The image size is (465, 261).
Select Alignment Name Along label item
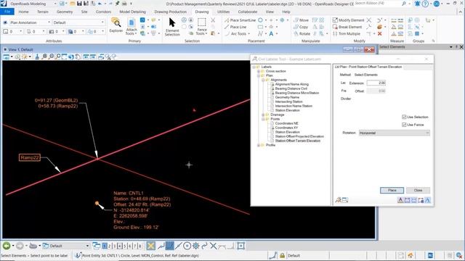[292, 84]
